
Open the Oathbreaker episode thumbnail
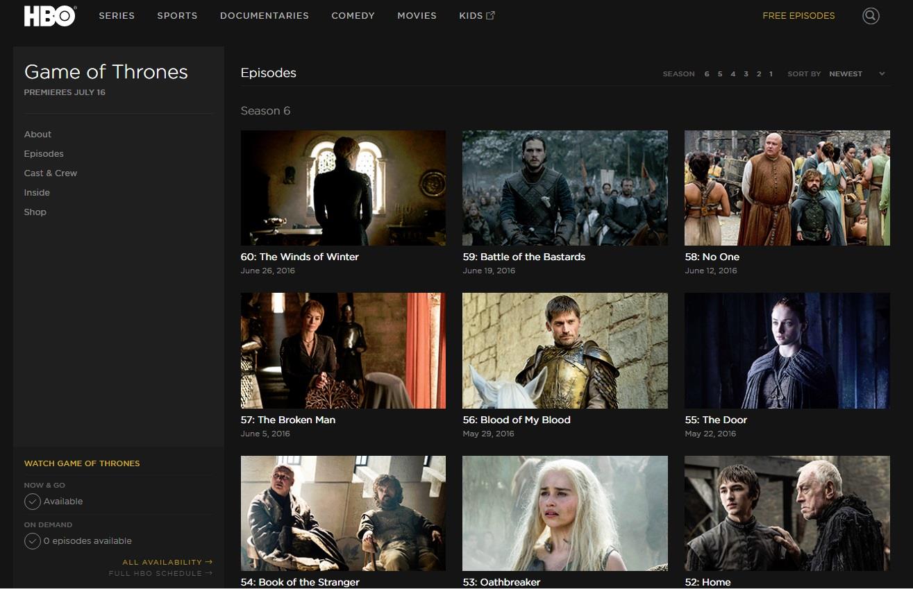[x=565, y=513]
